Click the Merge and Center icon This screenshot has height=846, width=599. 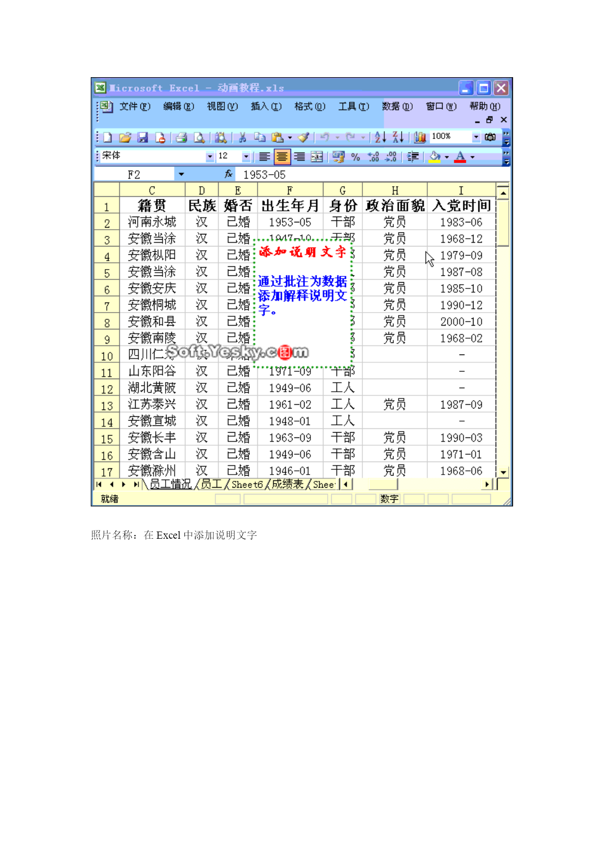[317, 156]
